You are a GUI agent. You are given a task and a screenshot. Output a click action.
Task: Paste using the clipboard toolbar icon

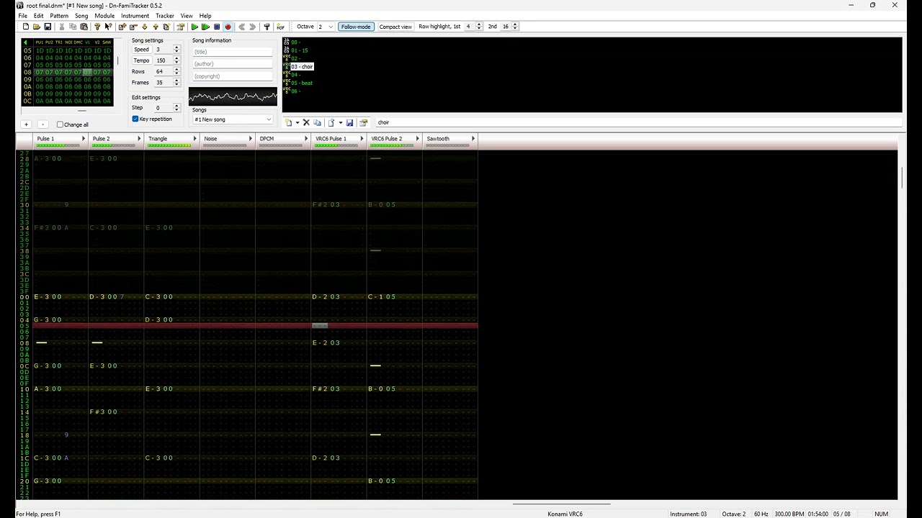[x=84, y=27]
